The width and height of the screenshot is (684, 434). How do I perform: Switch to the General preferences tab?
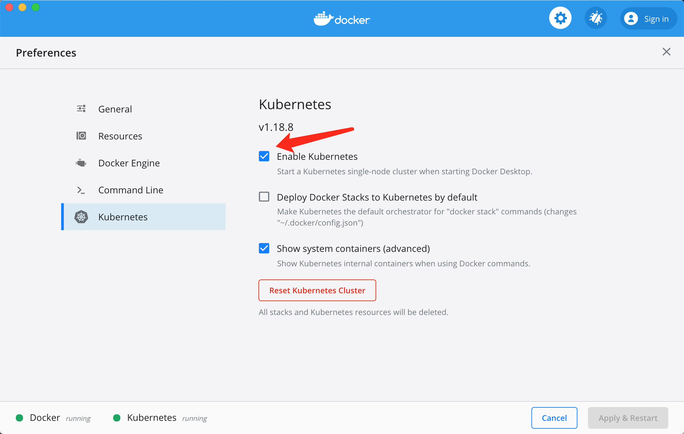[x=115, y=109]
